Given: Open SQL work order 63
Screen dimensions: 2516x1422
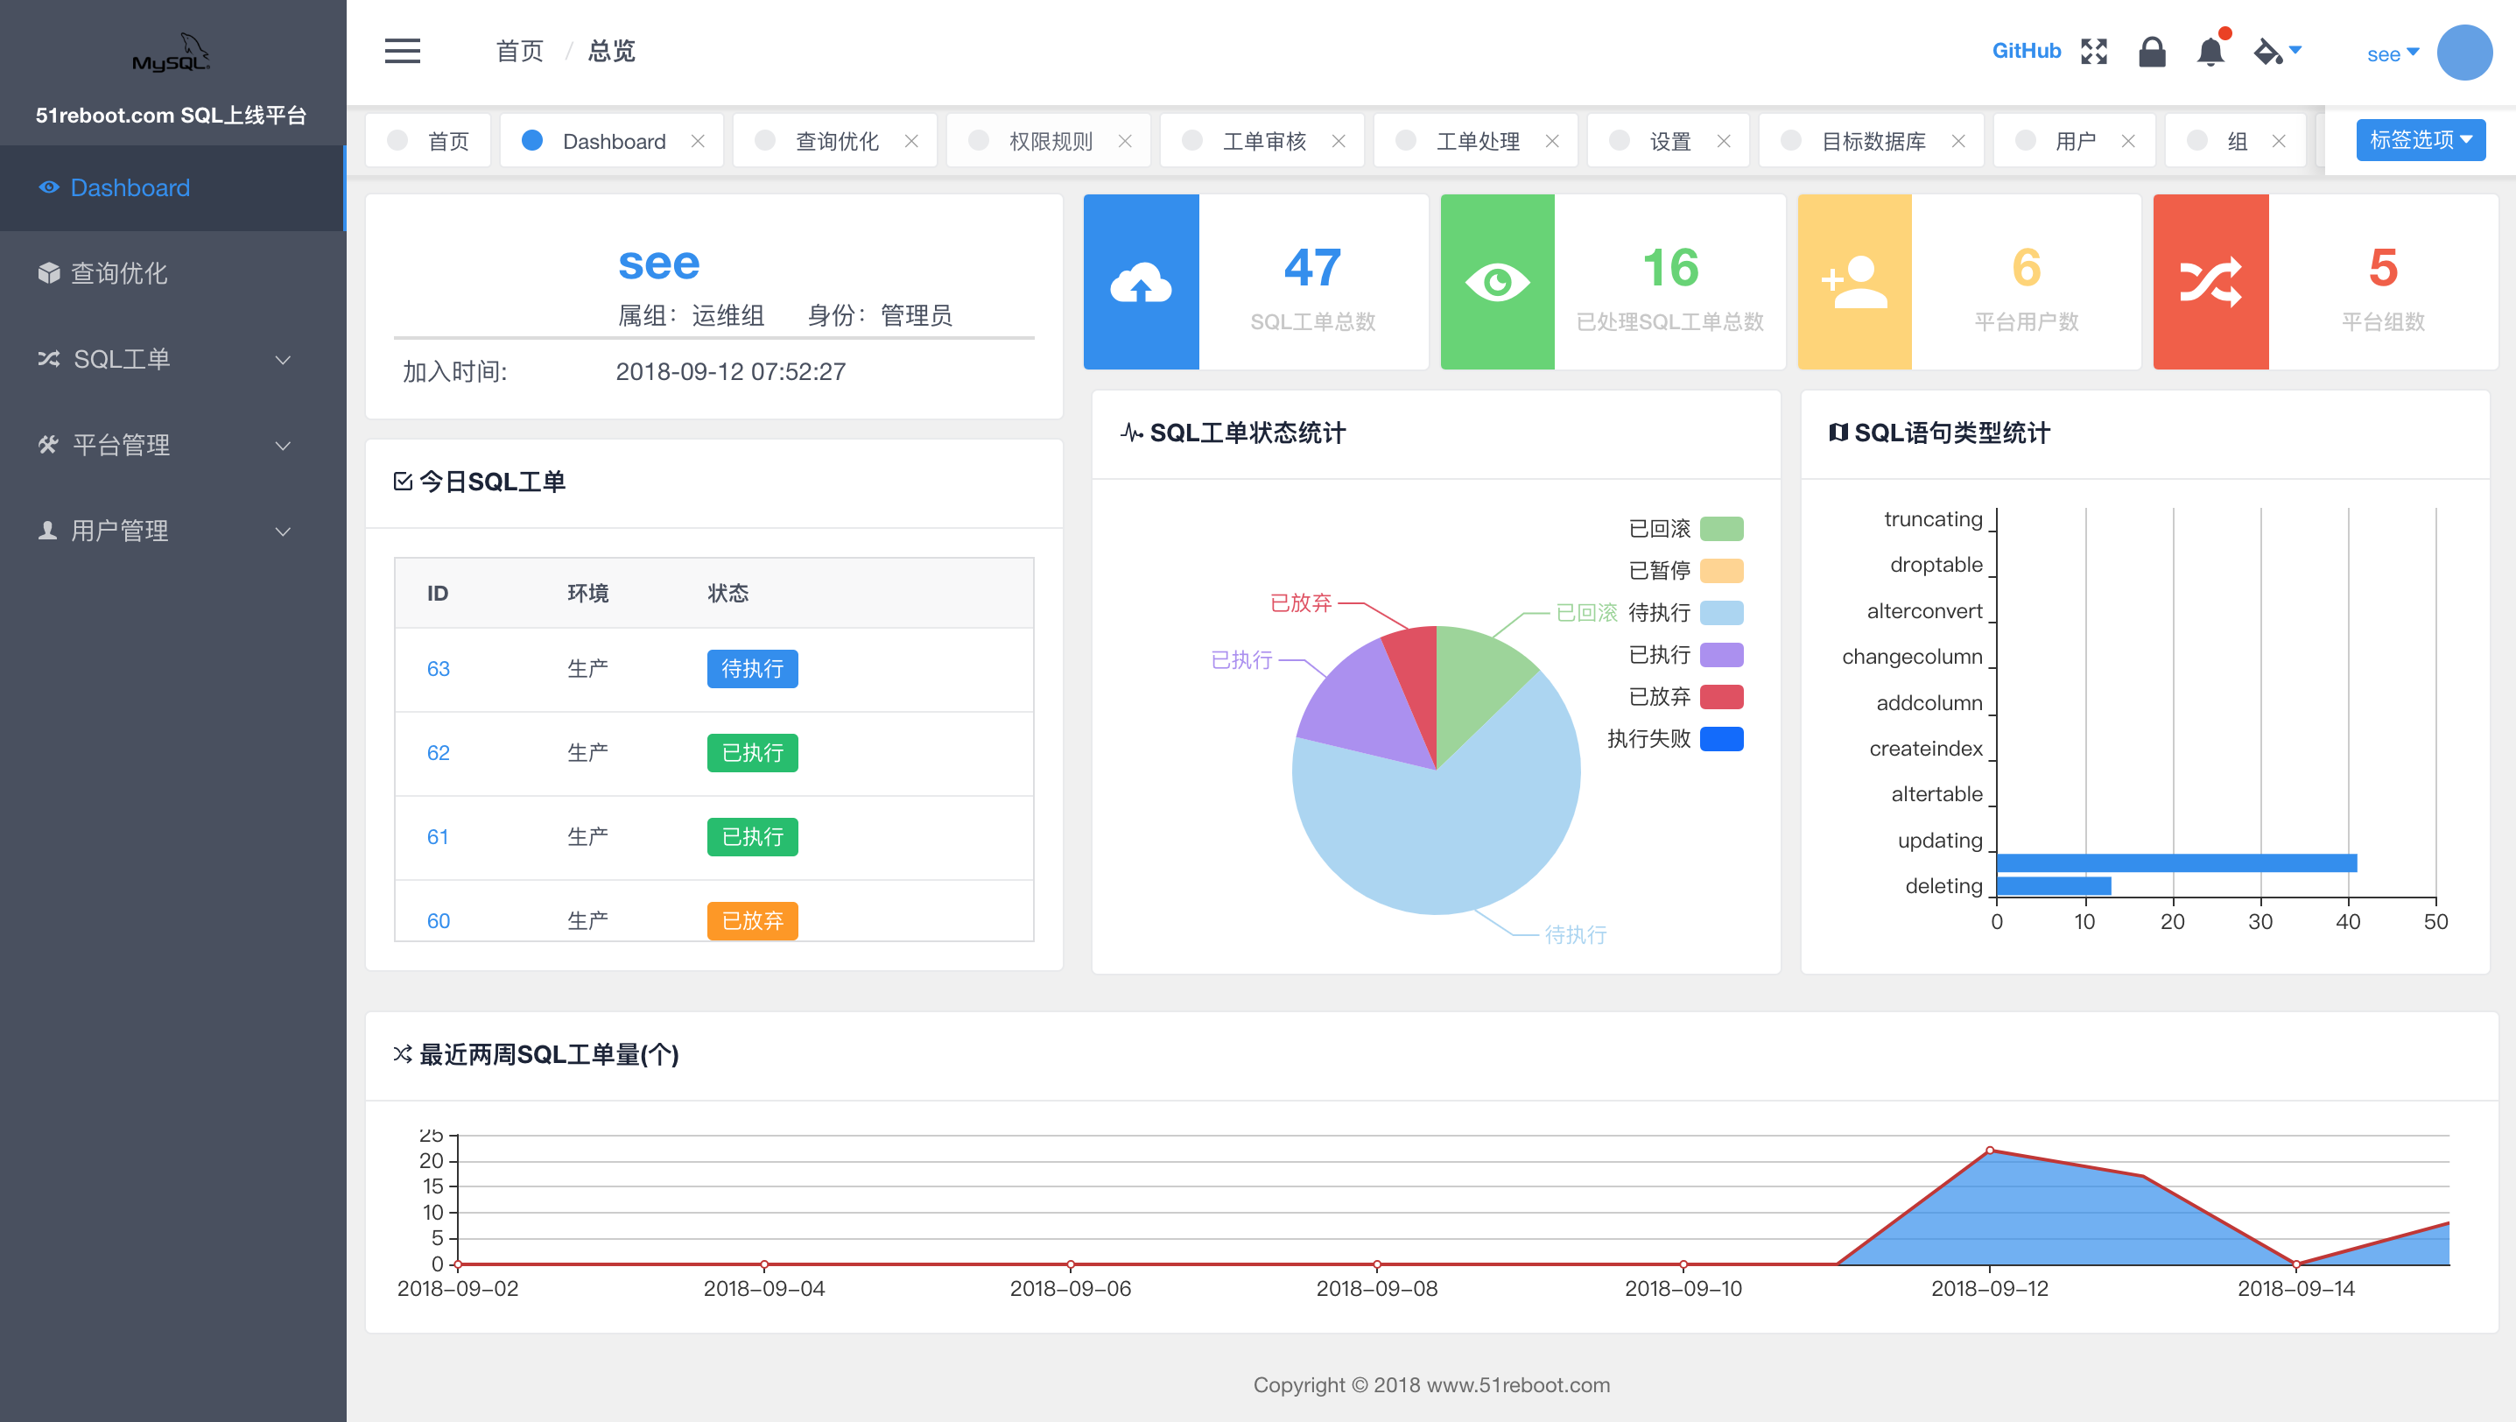Looking at the screenshot, I should pos(438,669).
